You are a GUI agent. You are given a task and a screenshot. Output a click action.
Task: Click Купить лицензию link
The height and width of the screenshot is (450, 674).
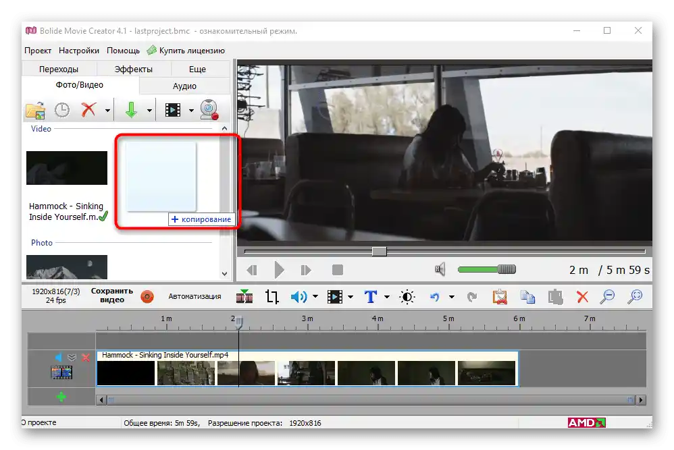(186, 51)
